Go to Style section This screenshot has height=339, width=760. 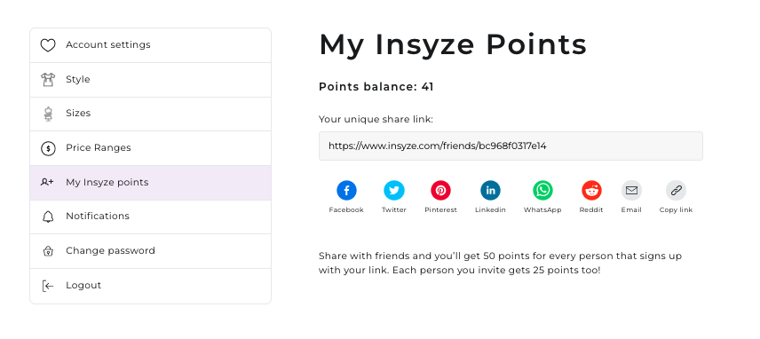[x=150, y=80]
